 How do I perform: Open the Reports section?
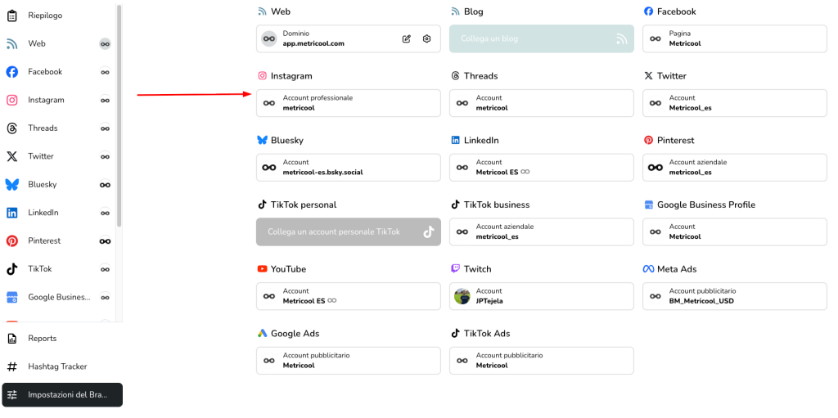tap(42, 338)
